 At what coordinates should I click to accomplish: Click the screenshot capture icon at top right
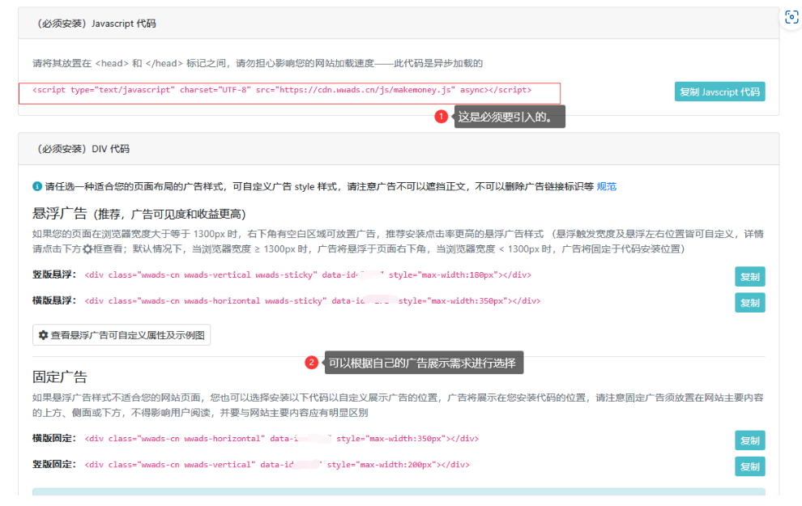(791, 17)
